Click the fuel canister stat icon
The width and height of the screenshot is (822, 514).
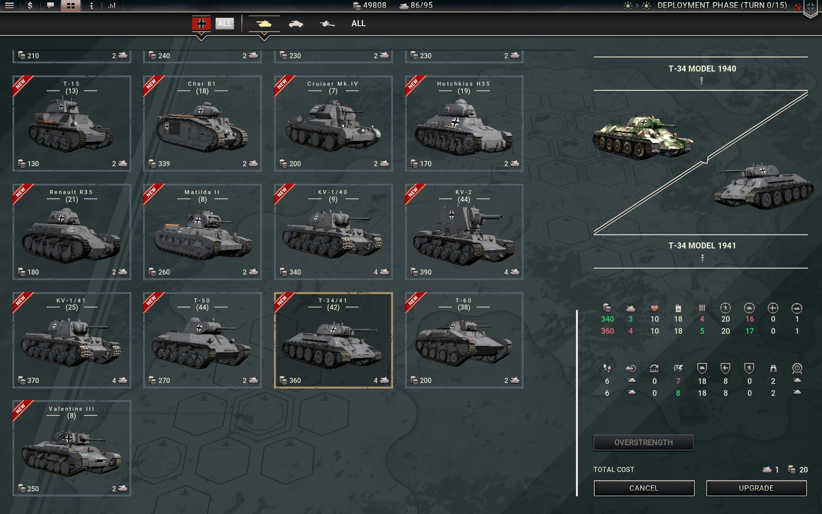pos(678,308)
